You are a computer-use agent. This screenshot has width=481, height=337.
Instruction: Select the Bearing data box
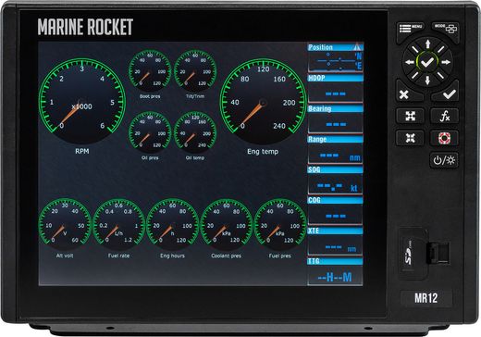(x=336, y=119)
